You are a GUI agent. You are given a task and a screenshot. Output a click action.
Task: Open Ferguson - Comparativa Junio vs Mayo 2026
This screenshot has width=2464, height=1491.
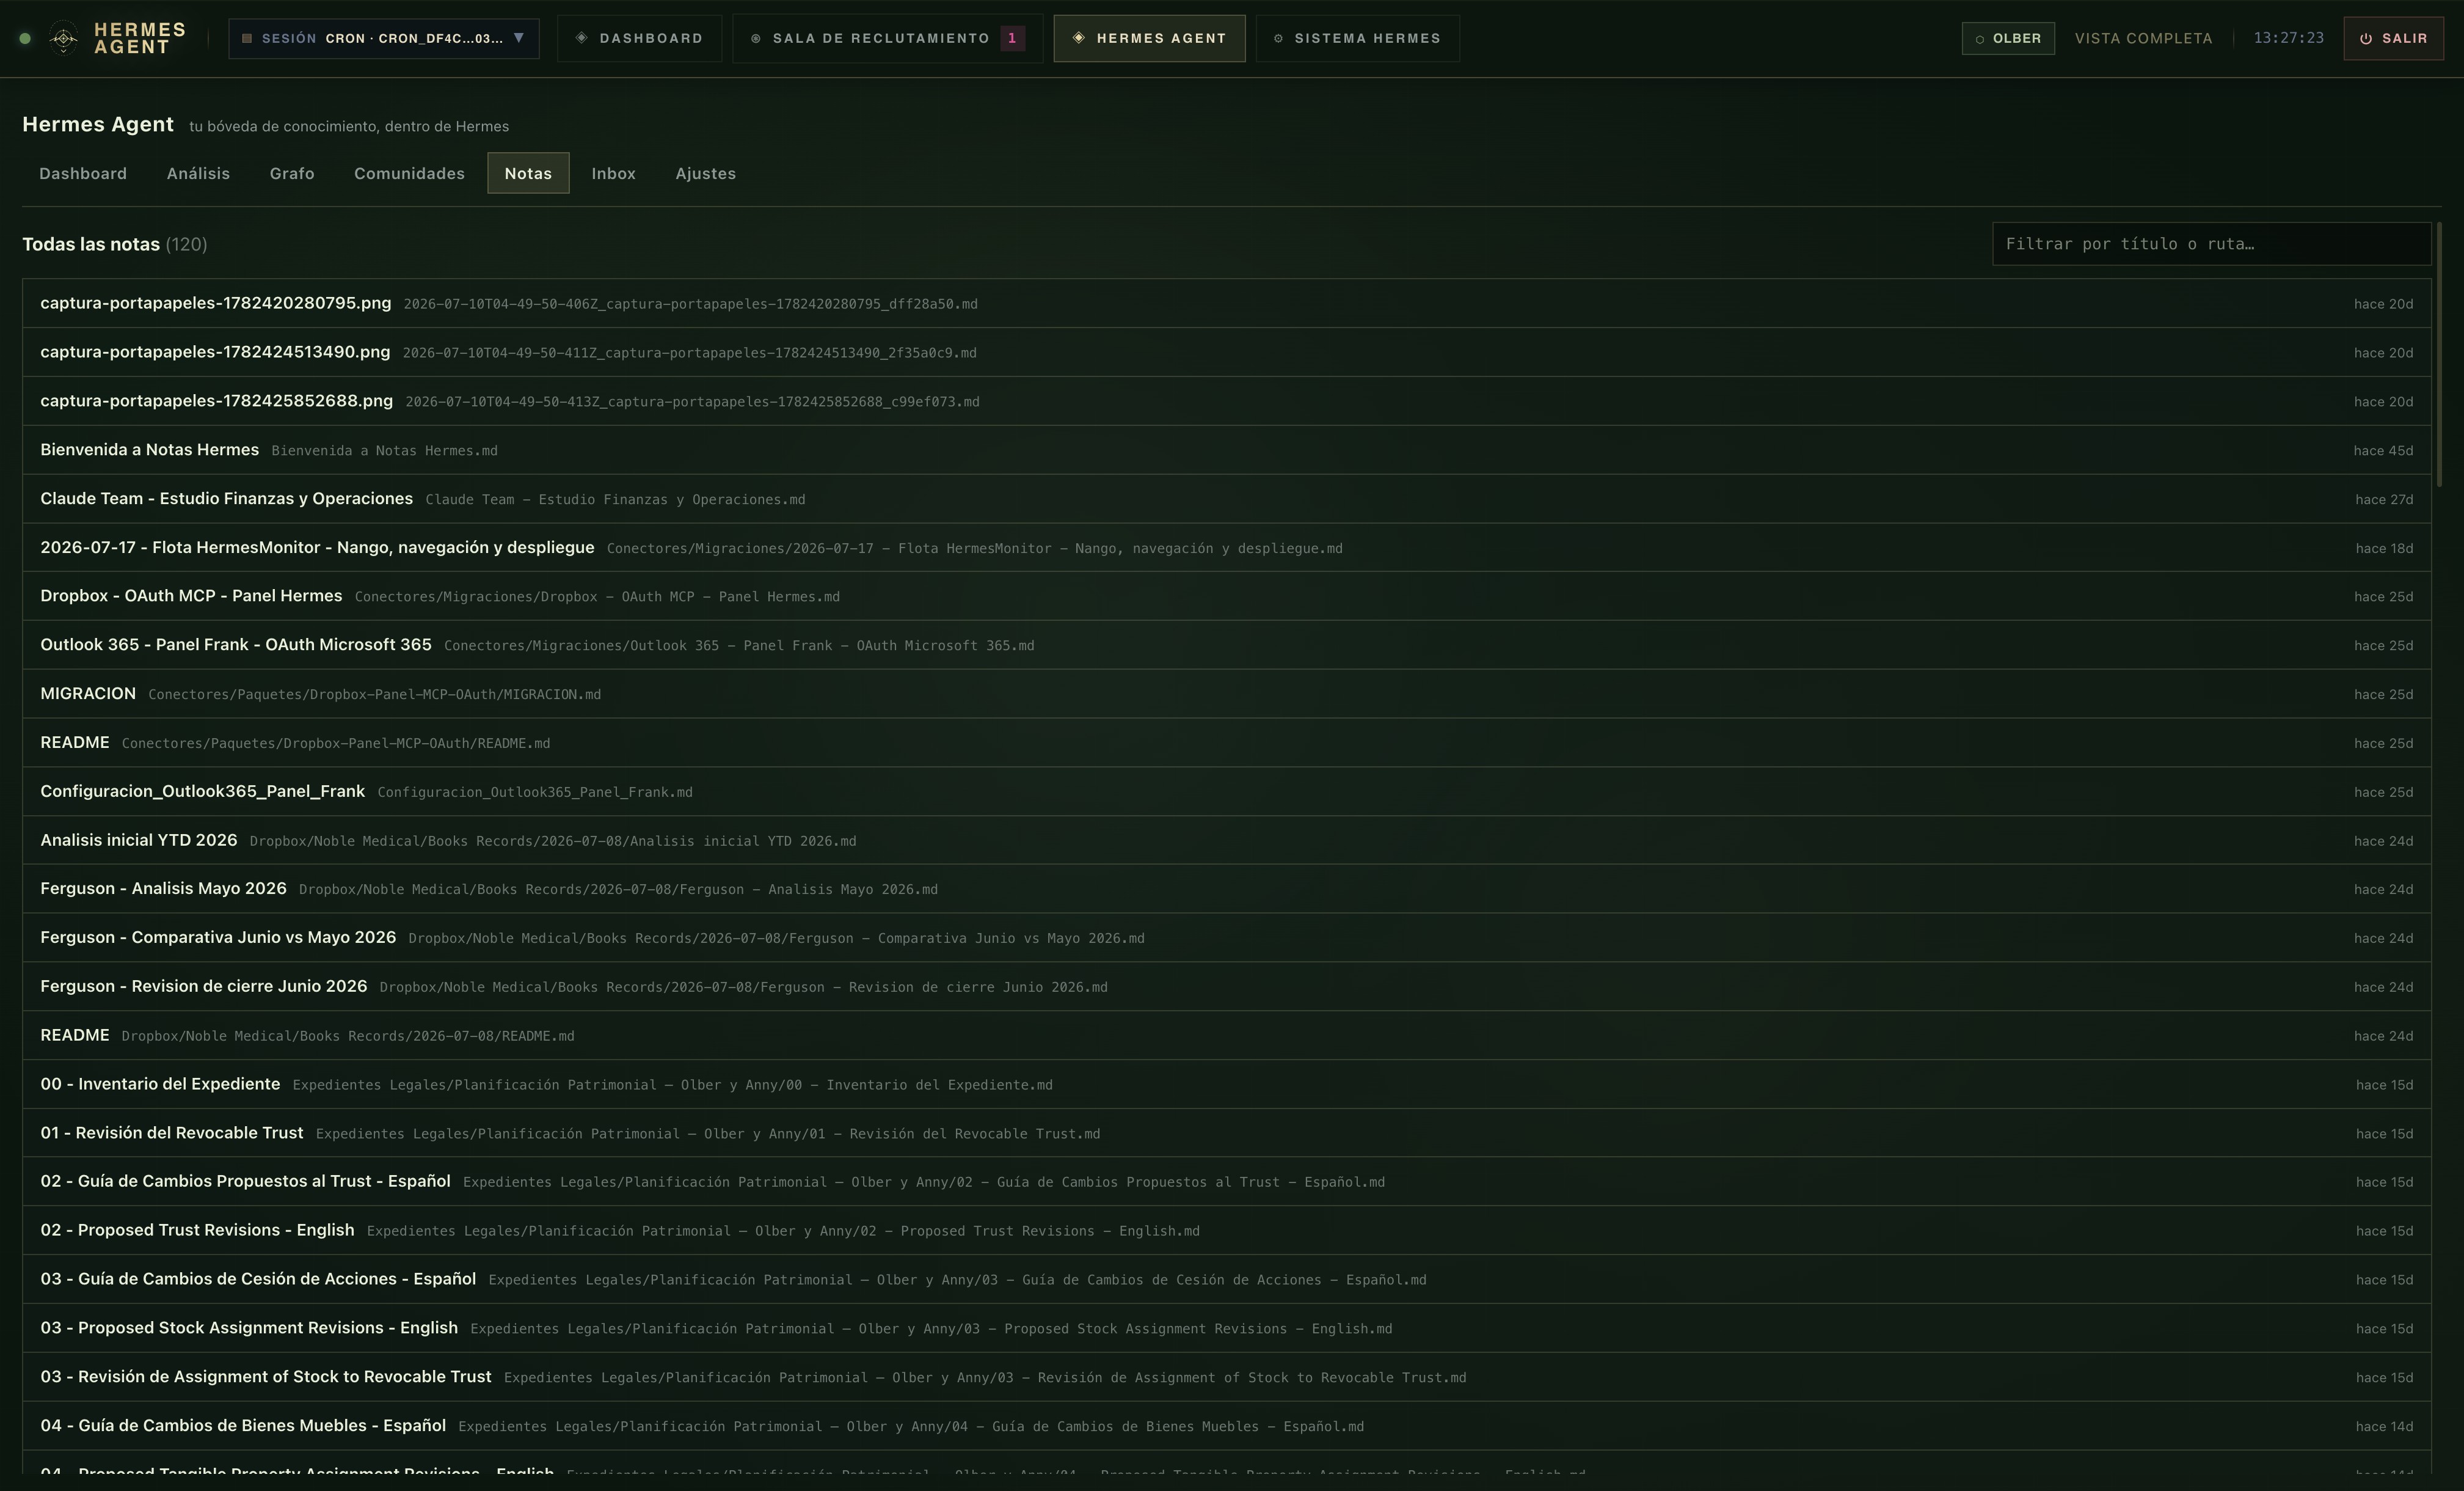pos(1226,937)
